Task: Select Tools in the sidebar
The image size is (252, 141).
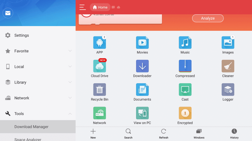Action: tap(38, 114)
